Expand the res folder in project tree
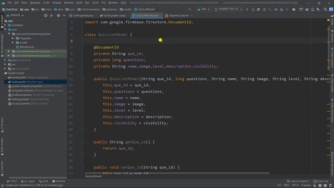 (x=5, y=64)
